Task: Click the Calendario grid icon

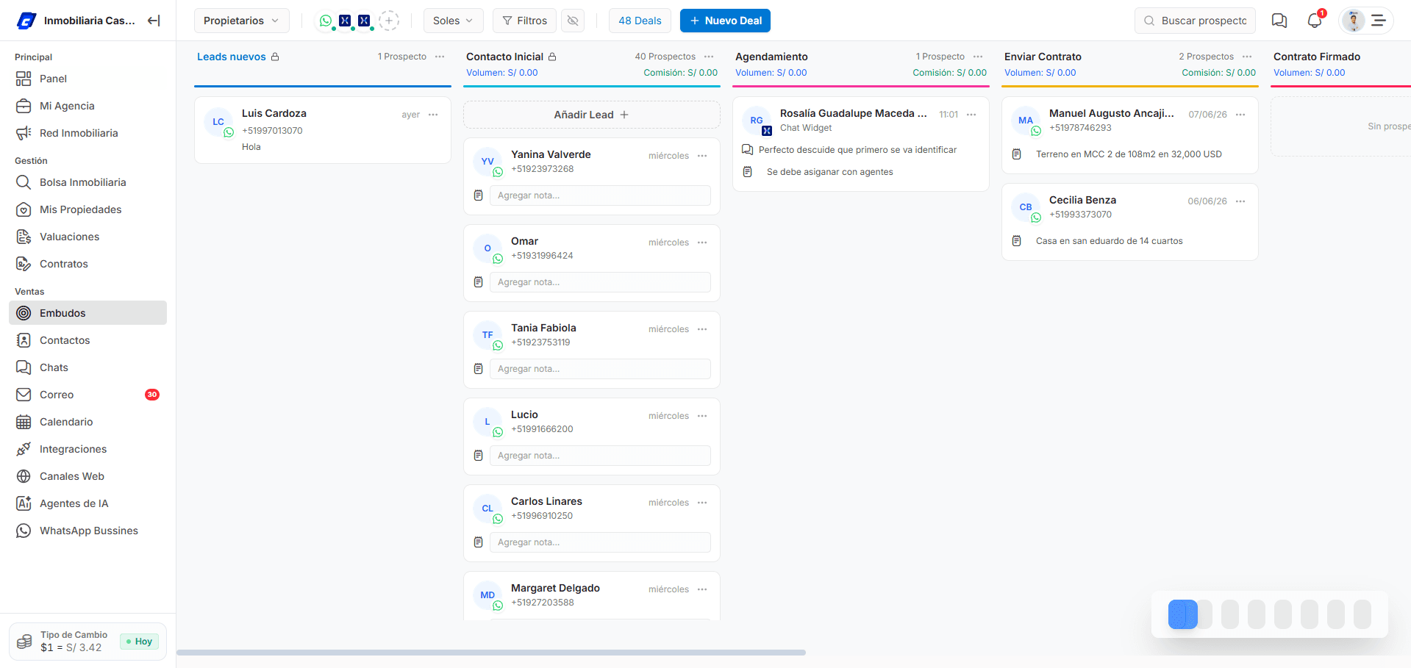Action: point(24,422)
